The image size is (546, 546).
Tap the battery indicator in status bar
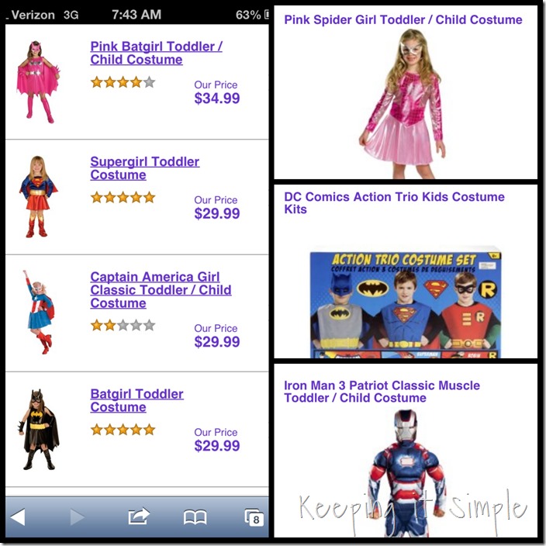pyautogui.click(x=267, y=14)
